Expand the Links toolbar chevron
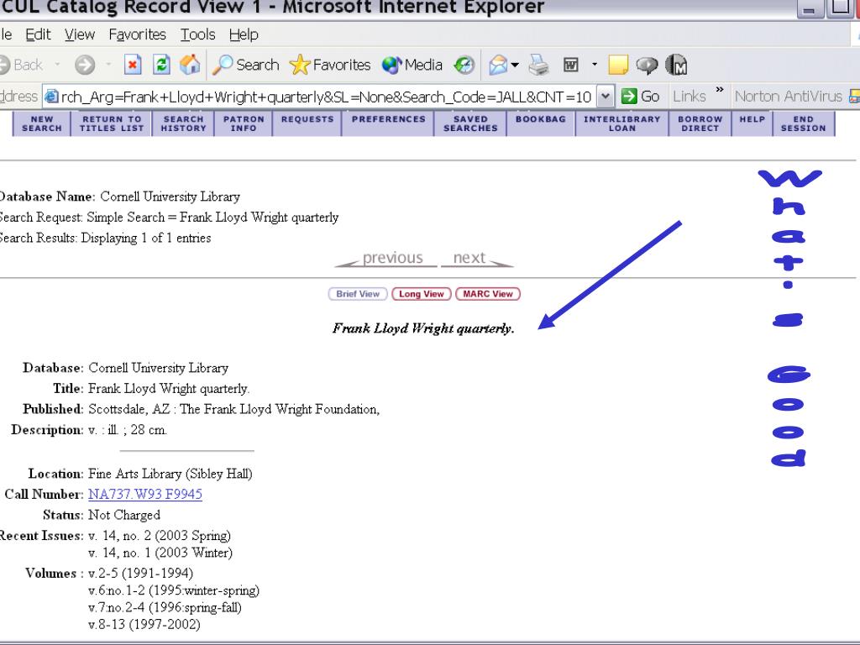 tap(720, 89)
